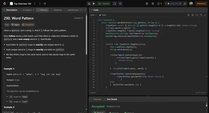This screenshot has height=113, width=209.
Task: Run the code with the play icon
Action: [94, 4]
